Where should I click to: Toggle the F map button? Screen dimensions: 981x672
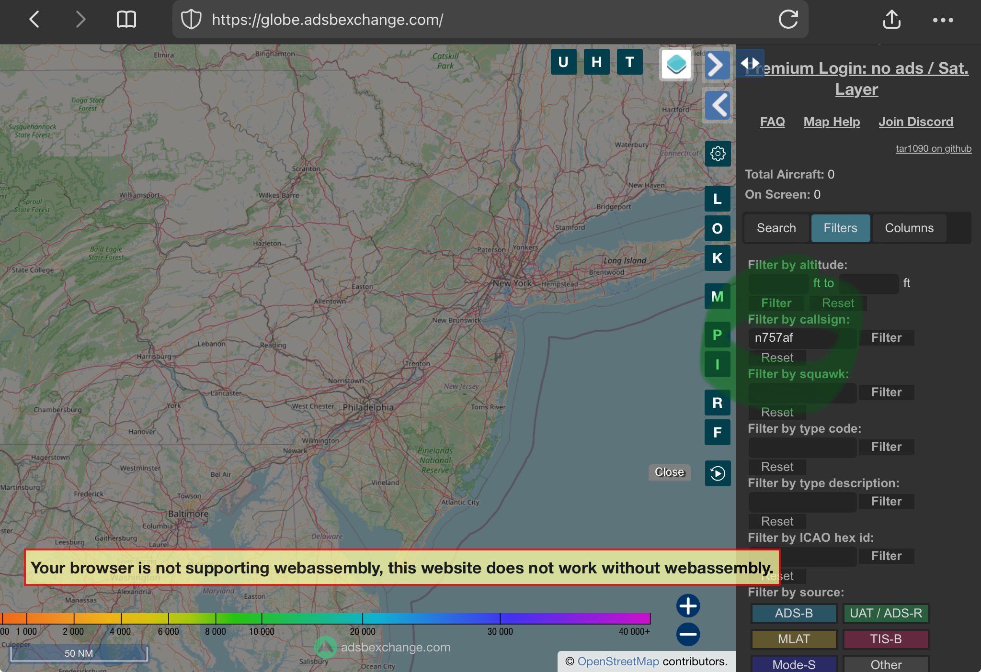coord(718,432)
